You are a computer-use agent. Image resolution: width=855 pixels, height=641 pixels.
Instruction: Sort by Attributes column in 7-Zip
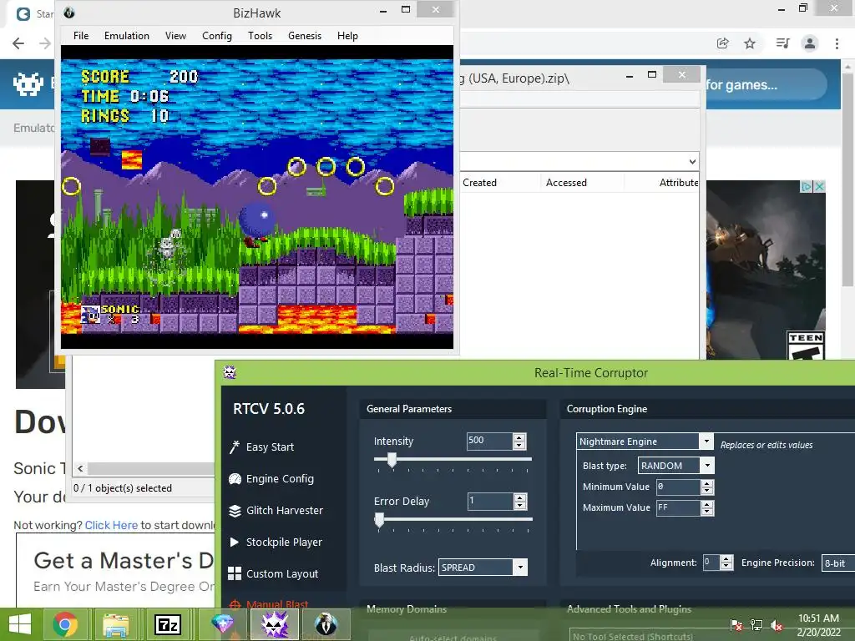pos(678,183)
